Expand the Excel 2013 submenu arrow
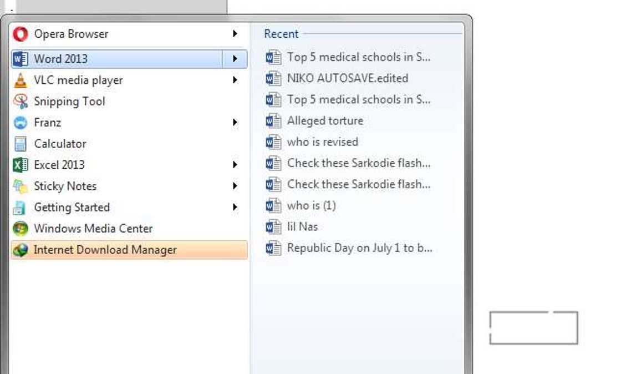 pos(235,165)
